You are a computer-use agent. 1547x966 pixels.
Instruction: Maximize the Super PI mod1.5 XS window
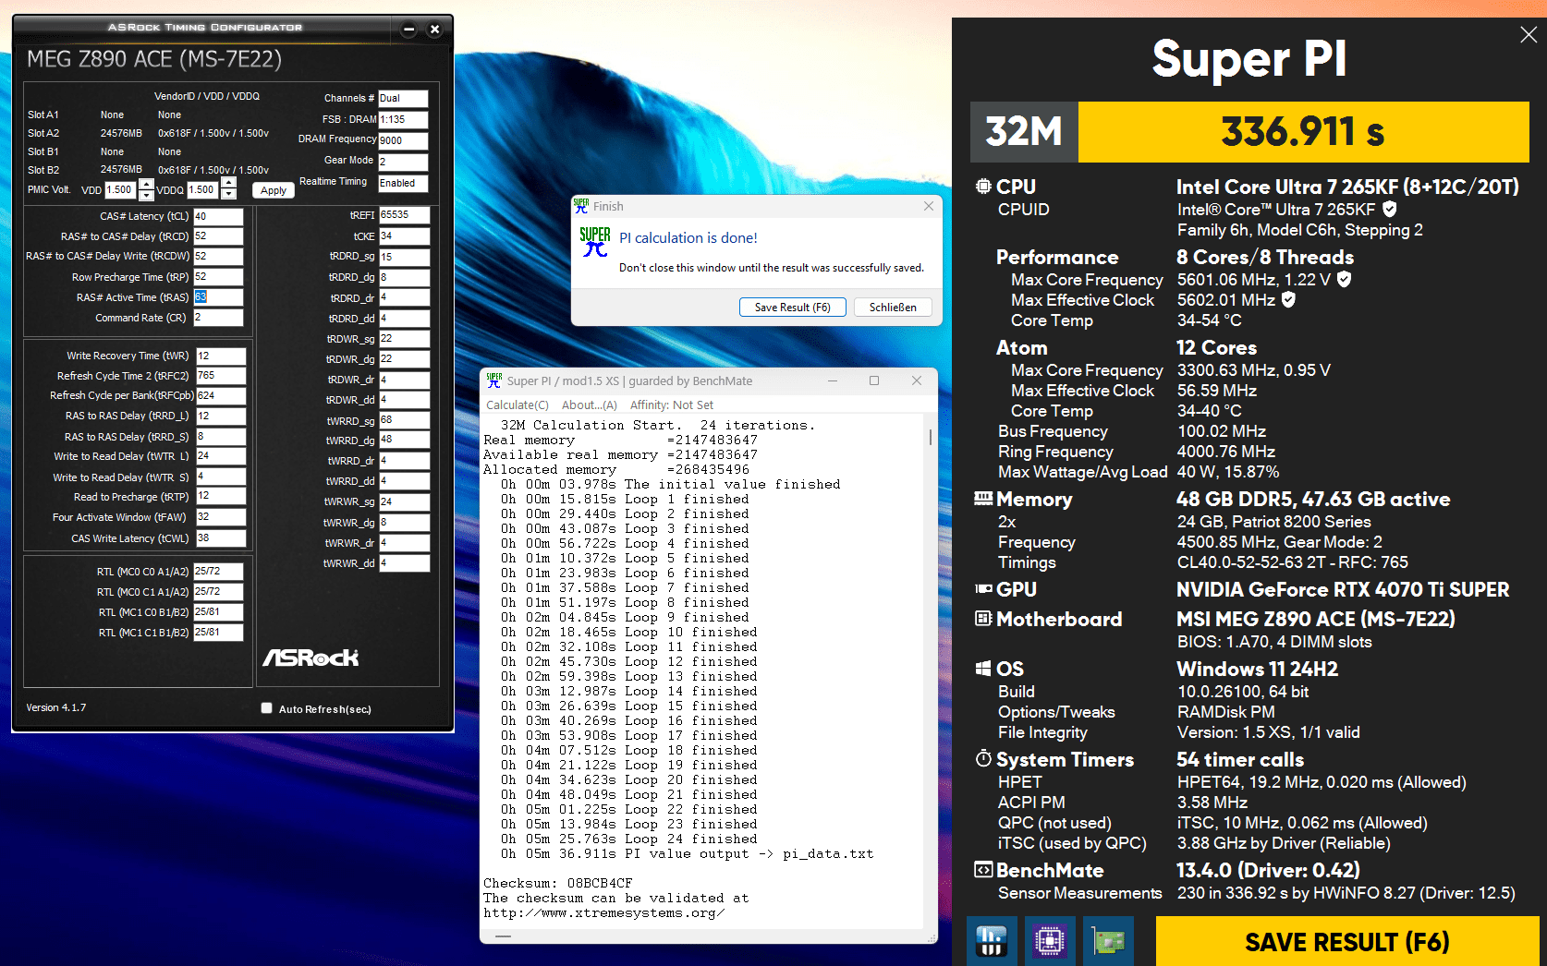[874, 380]
